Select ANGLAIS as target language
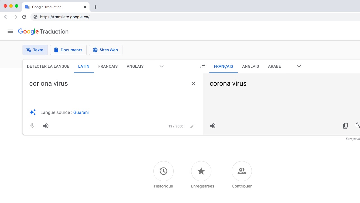This screenshot has height=203, width=360. coord(251,66)
